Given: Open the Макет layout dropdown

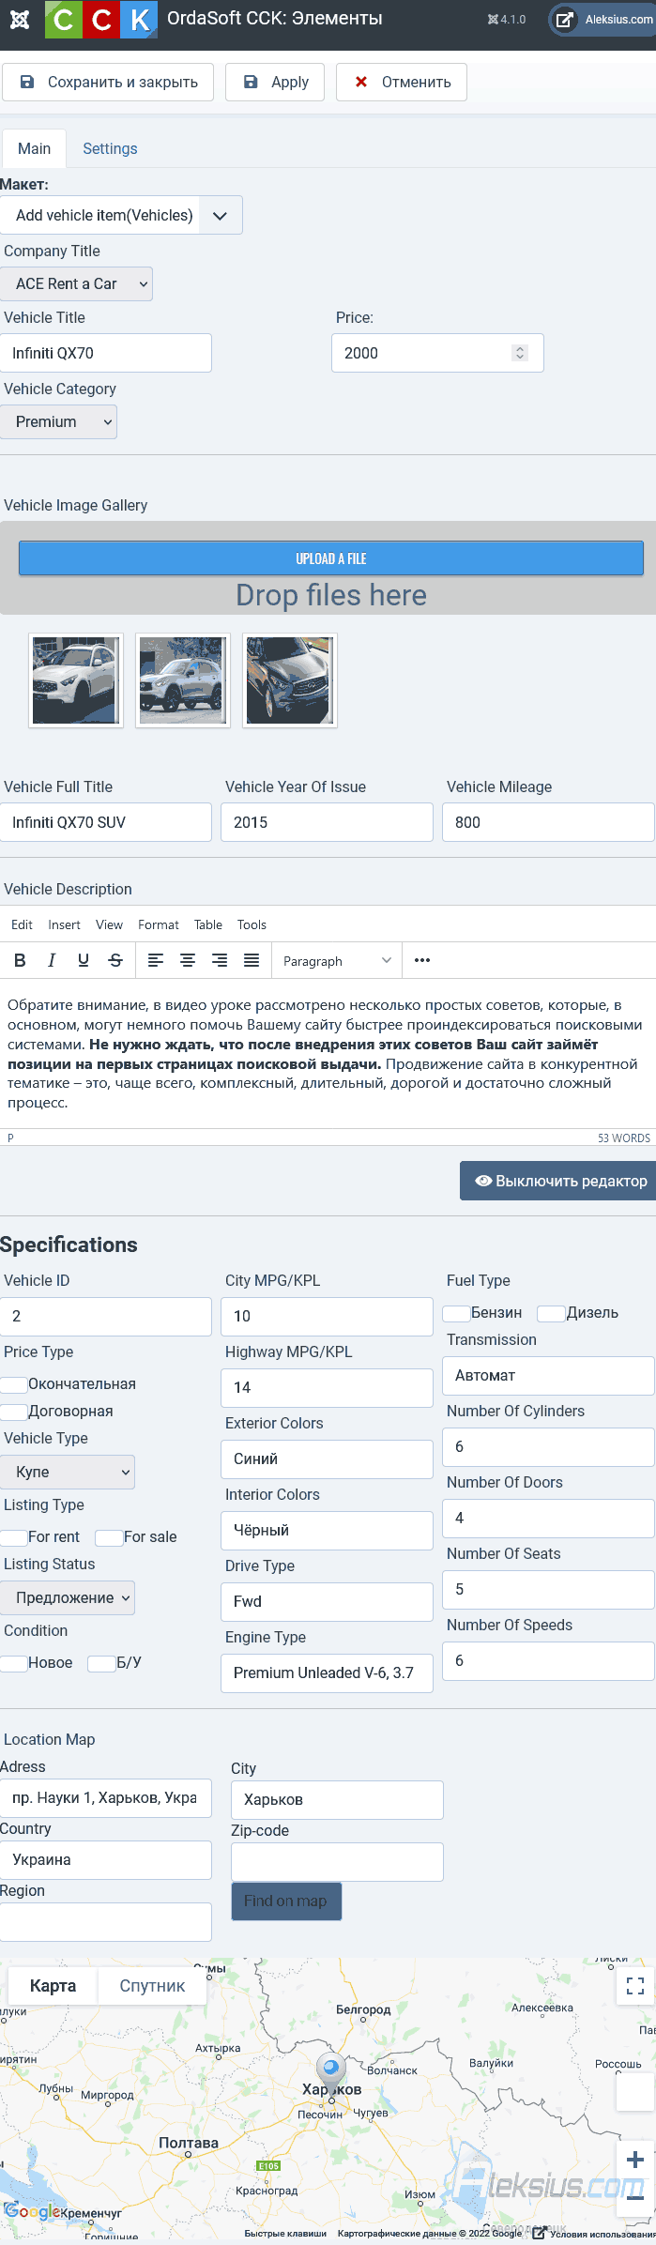Looking at the screenshot, I should point(121,215).
